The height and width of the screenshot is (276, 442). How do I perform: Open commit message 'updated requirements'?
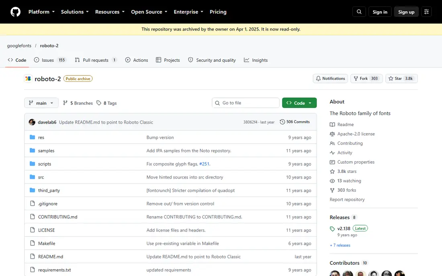click(x=169, y=270)
